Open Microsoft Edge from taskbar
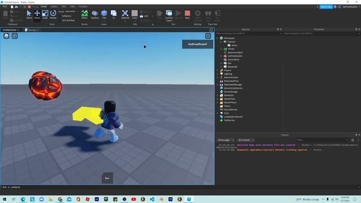Viewport: 361px width, 203px height. point(23,199)
